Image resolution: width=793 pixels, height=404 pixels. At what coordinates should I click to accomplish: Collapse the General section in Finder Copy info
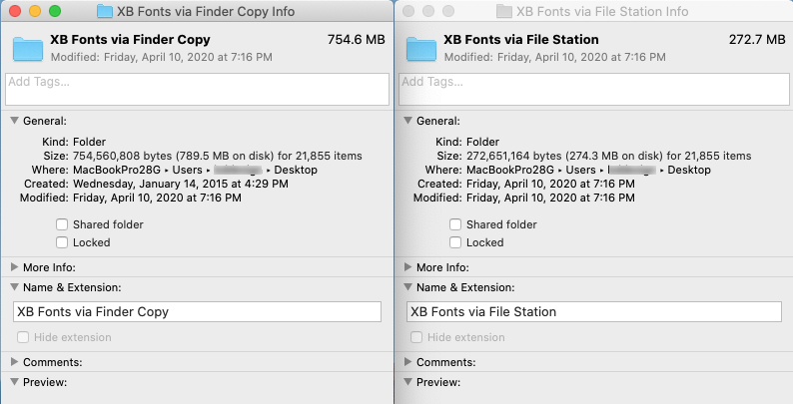tap(15, 121)
